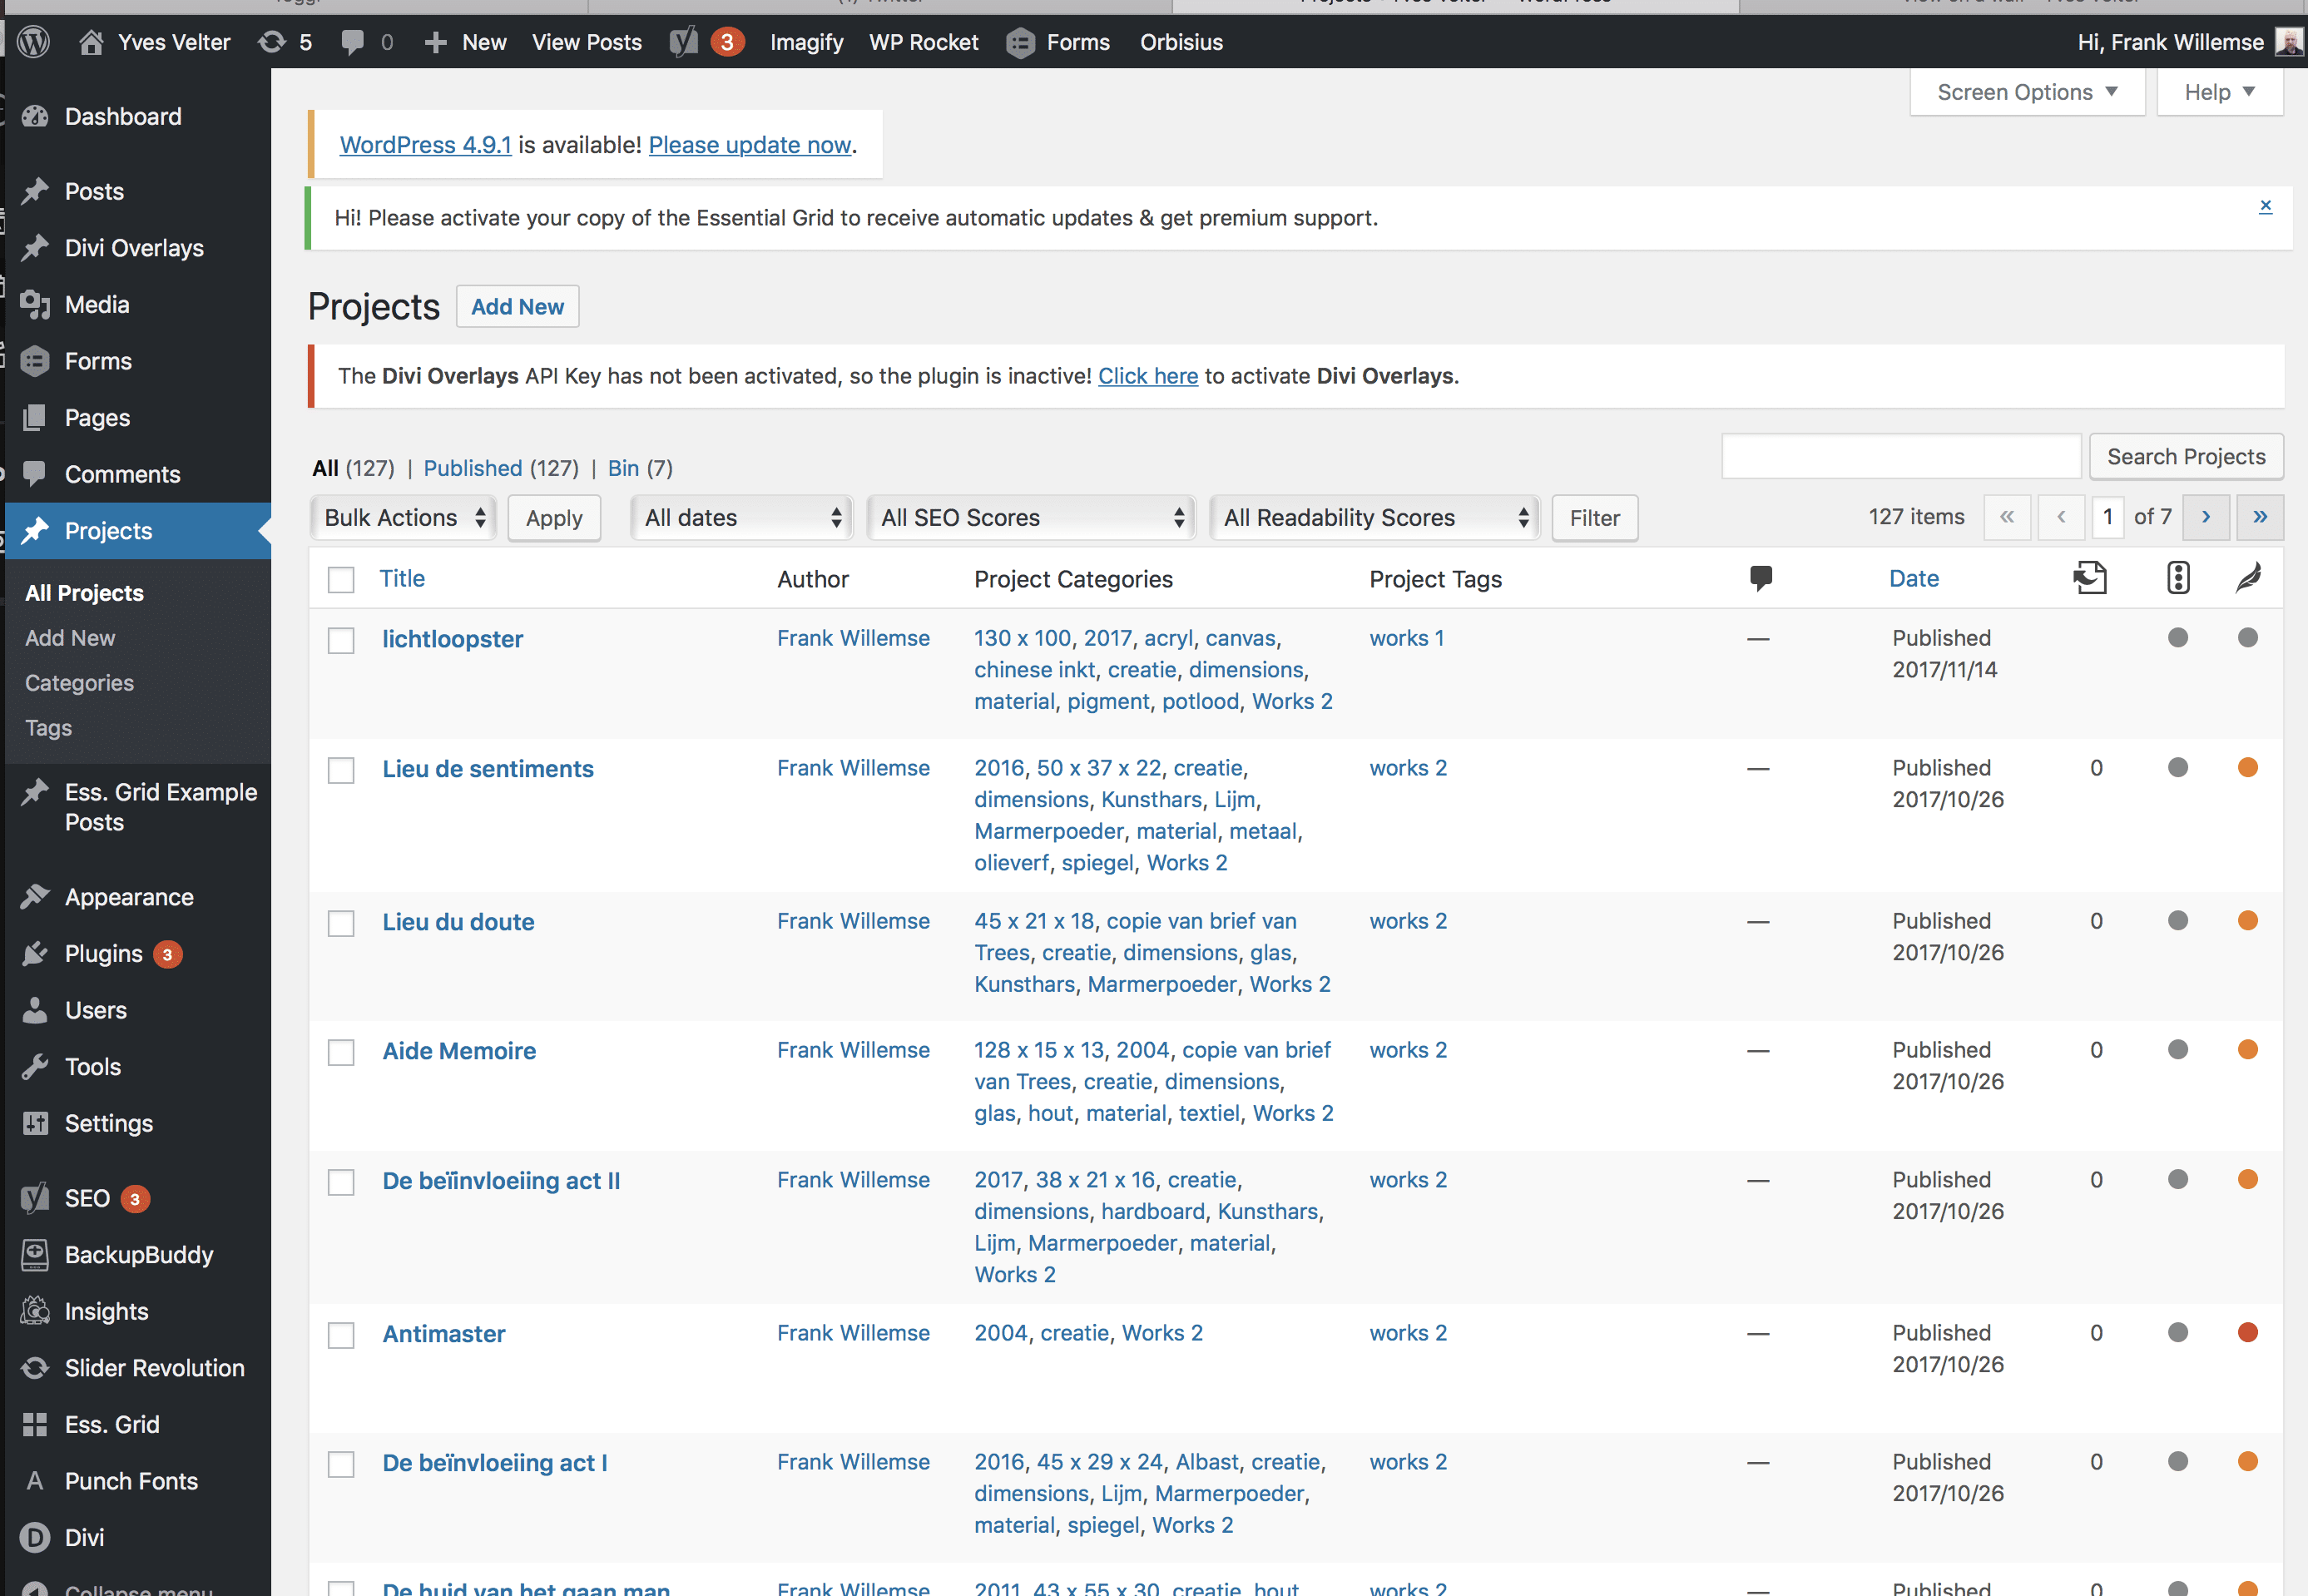Click the Add New button beside Projects
The height and width of the screenshot is (1596, 2308).
517,307
